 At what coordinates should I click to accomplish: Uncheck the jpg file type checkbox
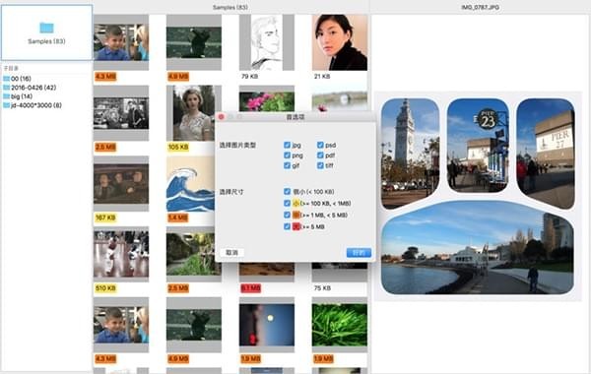(x=287, y=145)
